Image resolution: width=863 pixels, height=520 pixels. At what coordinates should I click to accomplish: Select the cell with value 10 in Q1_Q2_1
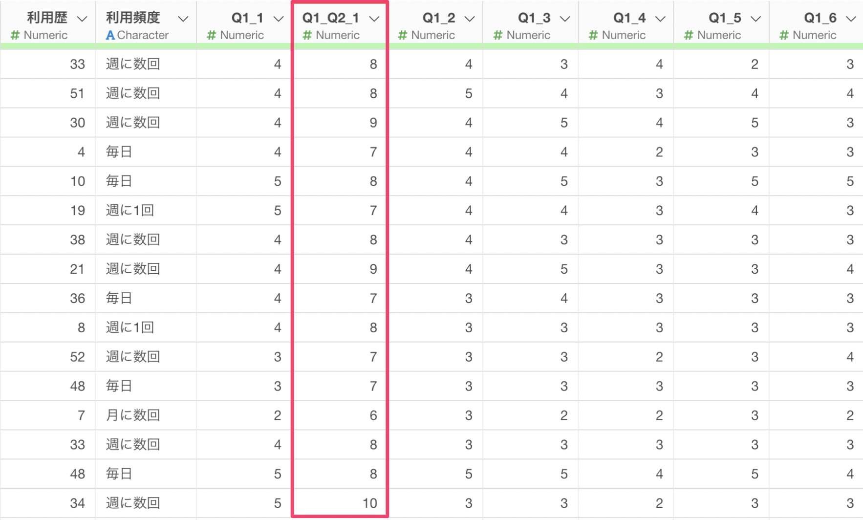[x=340, y=503]
